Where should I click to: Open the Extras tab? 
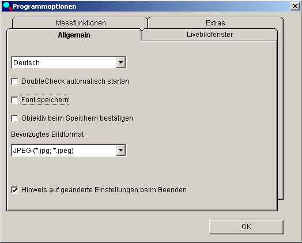(216, 23)
